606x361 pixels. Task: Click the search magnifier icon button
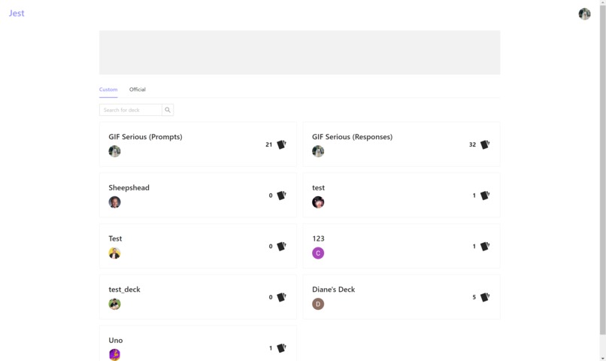pyautogui.click(x=168, y=110)
